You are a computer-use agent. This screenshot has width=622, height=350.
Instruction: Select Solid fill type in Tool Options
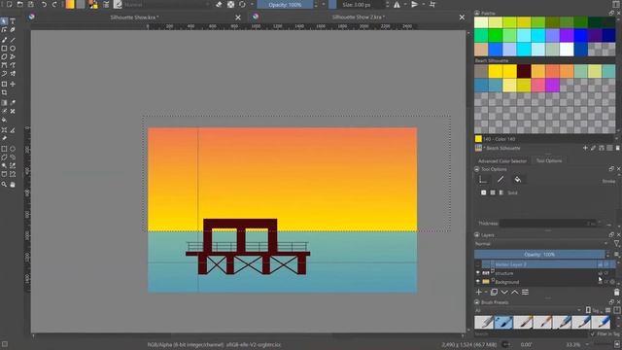[493, 192]
